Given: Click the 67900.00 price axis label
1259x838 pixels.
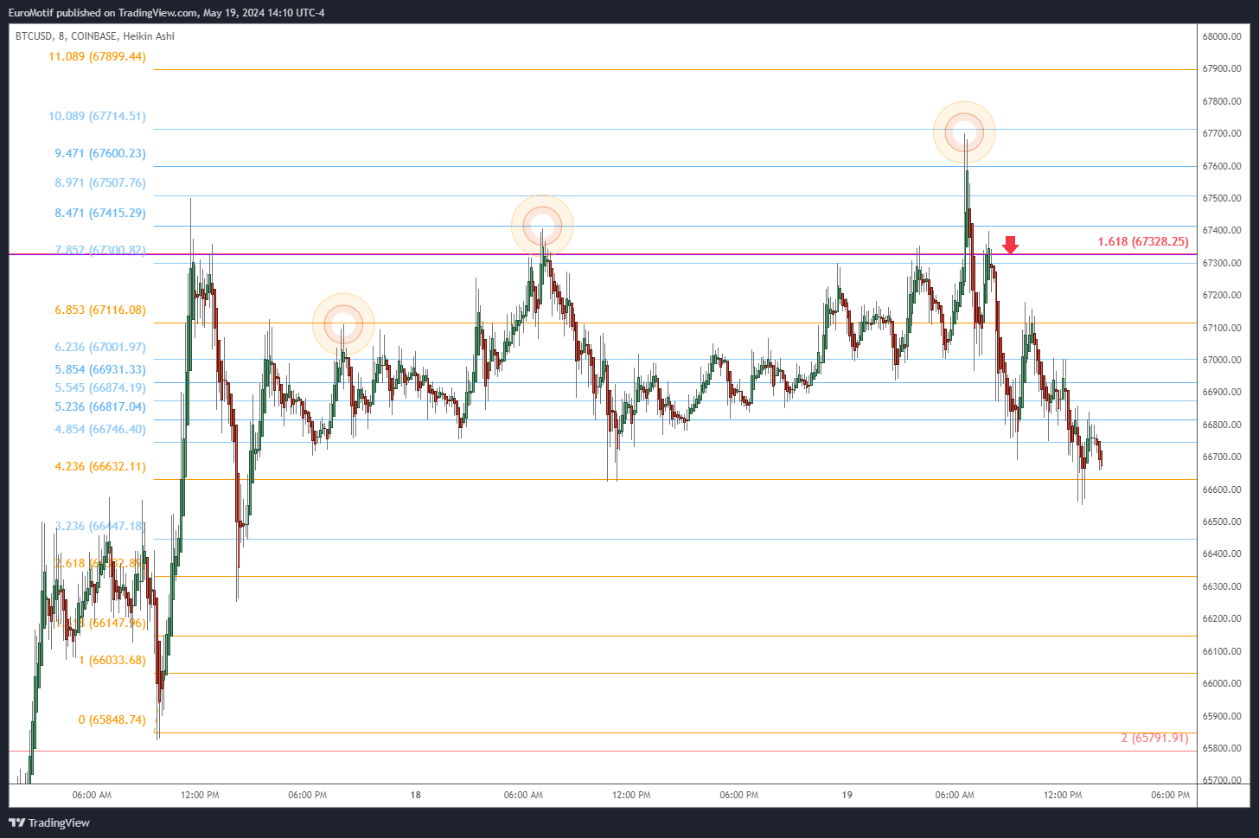Looking at the screenshot, I should tap(1222, 68).
